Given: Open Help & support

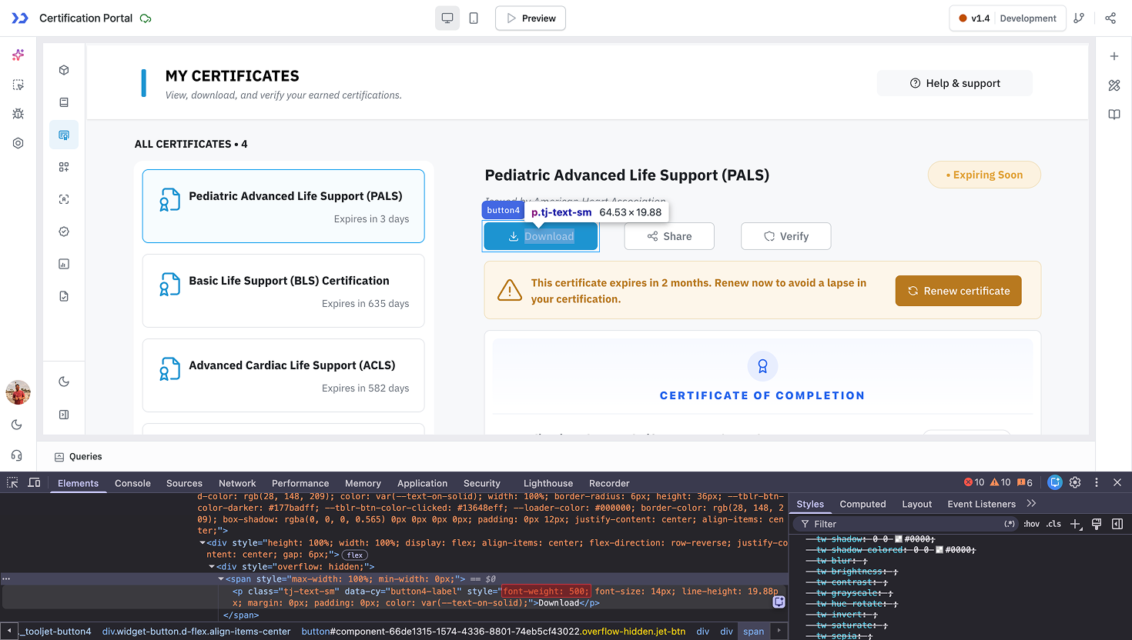Looking at the screenshot, I should 955,83.
